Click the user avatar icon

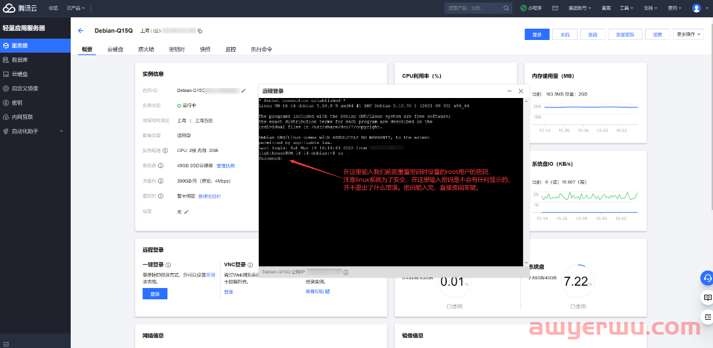coord(696,8)
